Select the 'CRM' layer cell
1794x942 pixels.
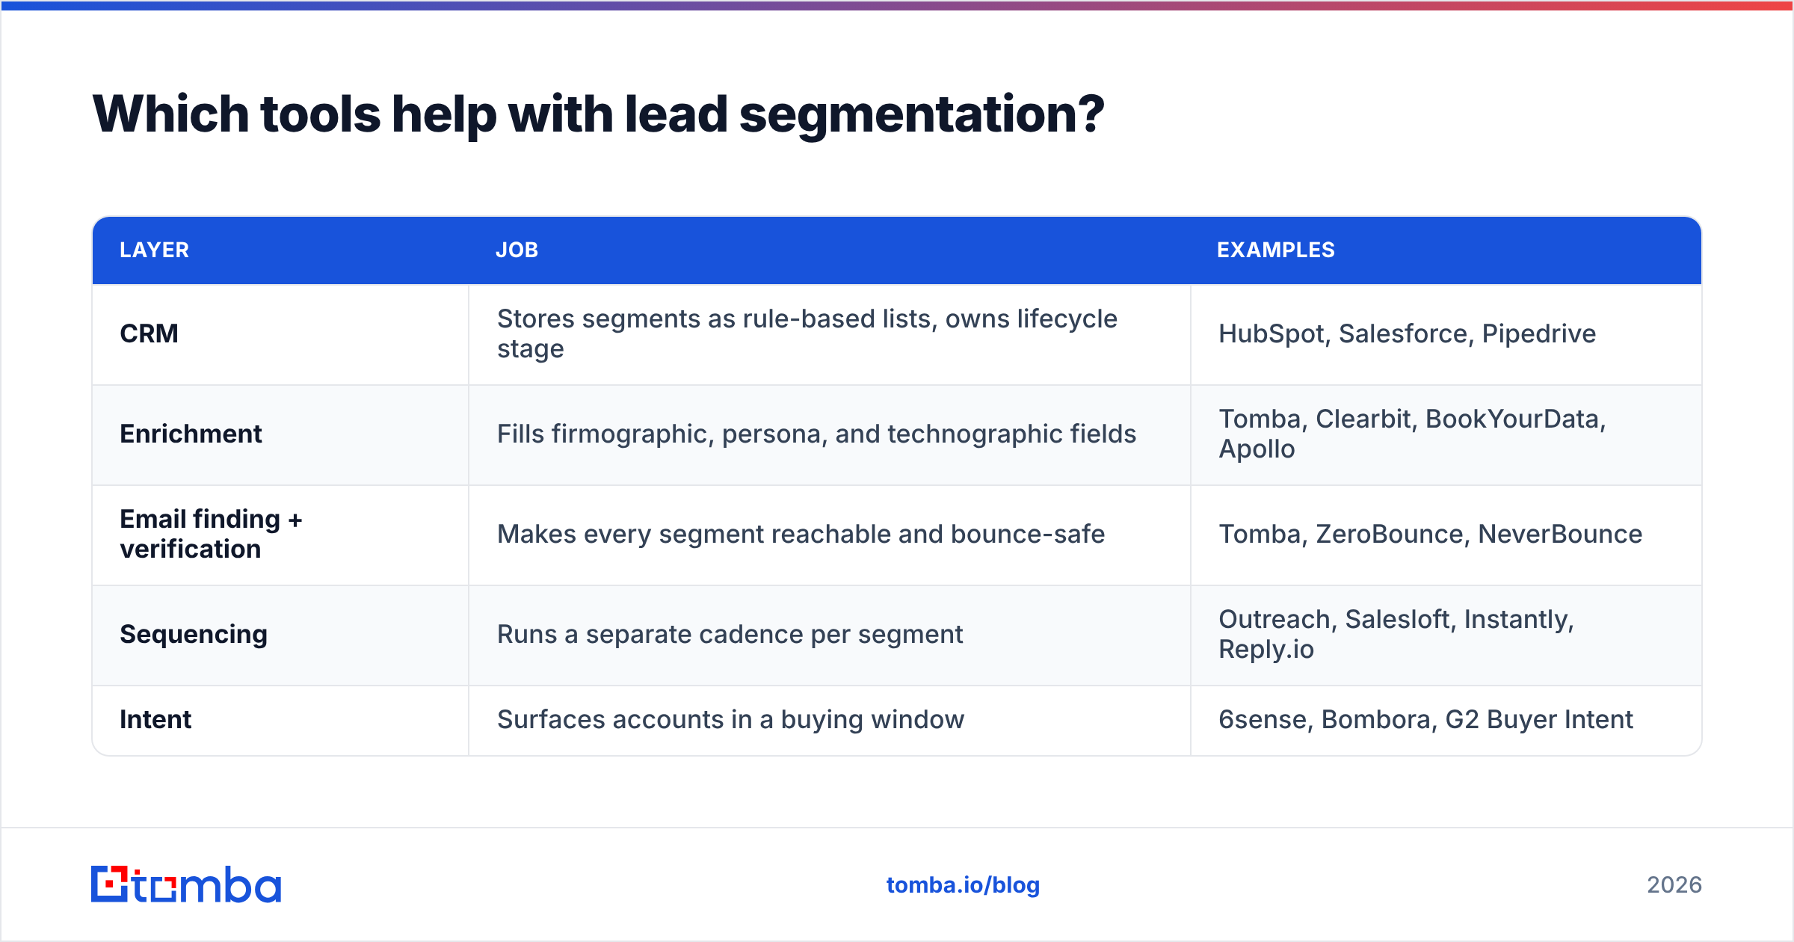pyautogui.click(x=280, y=334)
